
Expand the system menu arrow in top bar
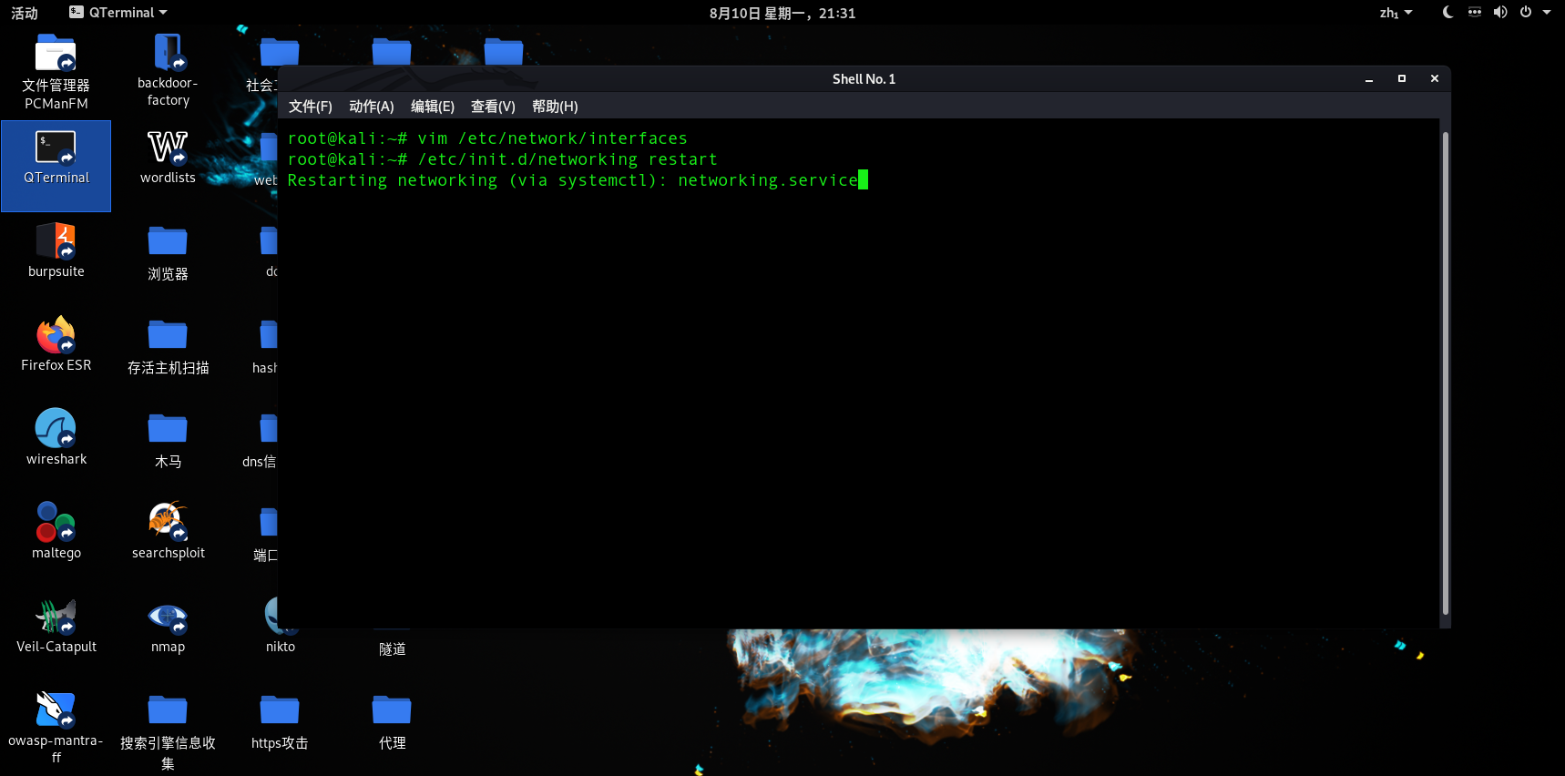coord(1547,13)
